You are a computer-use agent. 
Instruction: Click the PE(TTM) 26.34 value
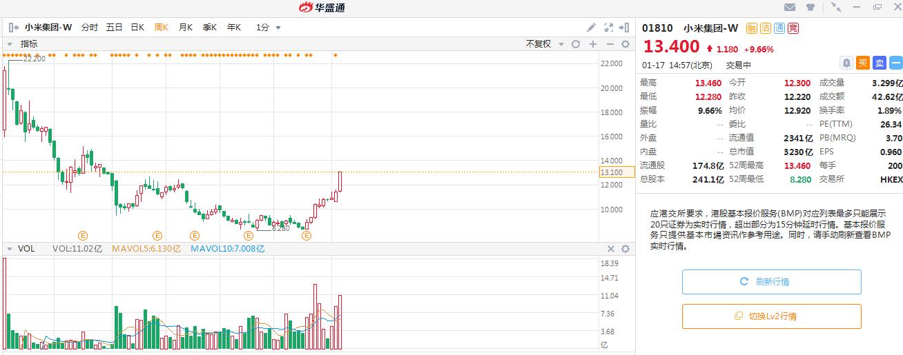click(x=891, y=124)
